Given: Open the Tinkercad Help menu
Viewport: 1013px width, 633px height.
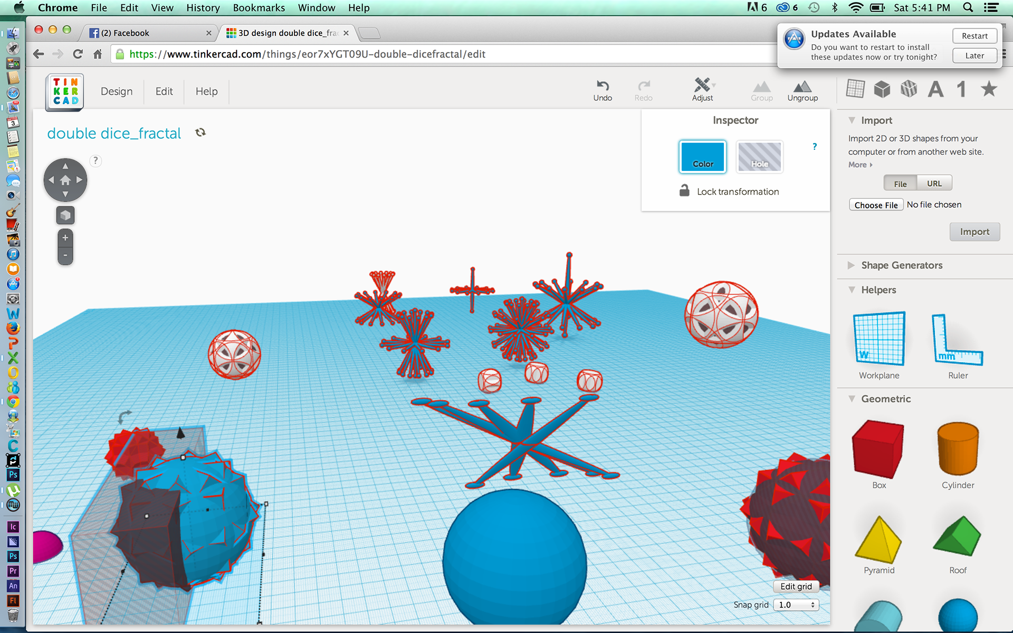Looking at the screenshot, I should (206, 91).
